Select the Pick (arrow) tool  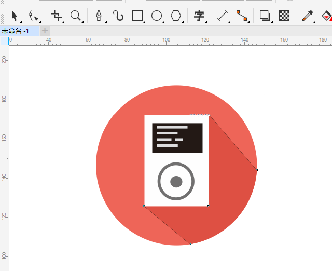pos(15,16)
